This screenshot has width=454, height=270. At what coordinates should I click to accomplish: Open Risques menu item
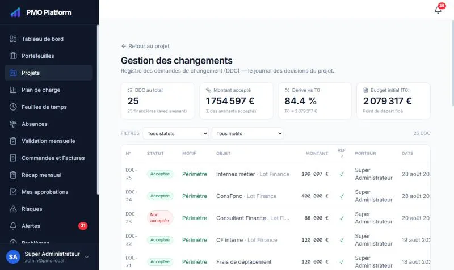tap(48, 209)
